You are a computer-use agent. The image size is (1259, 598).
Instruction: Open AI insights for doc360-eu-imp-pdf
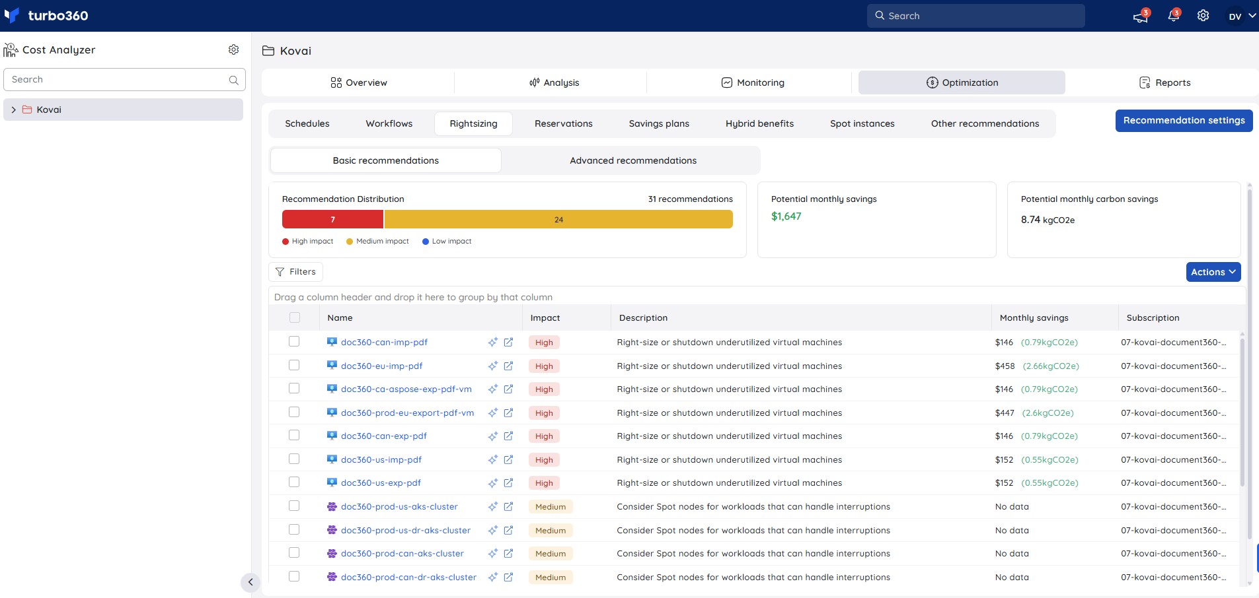[492, 366]
